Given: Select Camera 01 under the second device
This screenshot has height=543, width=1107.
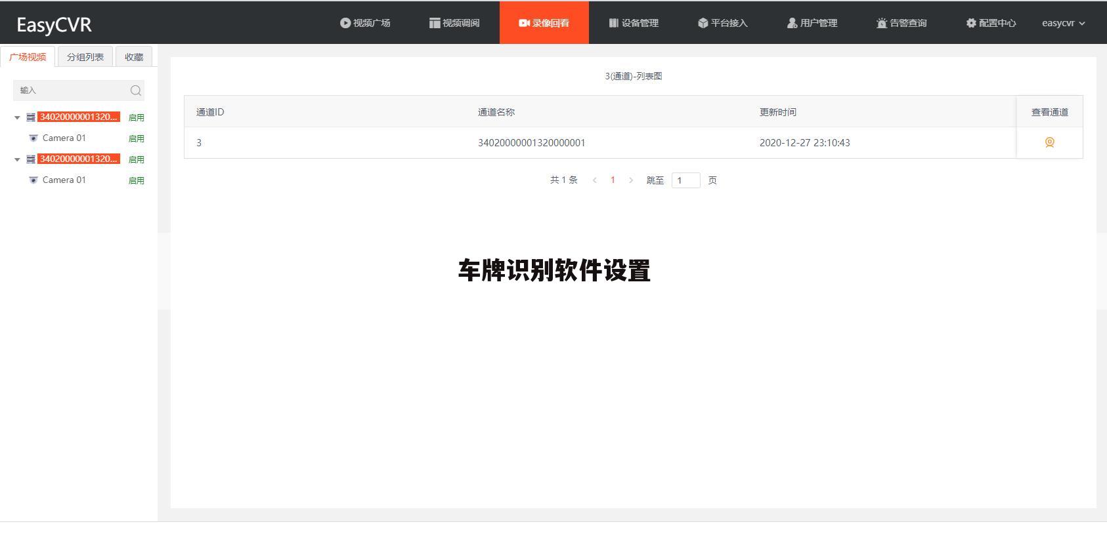Looking at the screenshot, I should (x=64, y=180).
